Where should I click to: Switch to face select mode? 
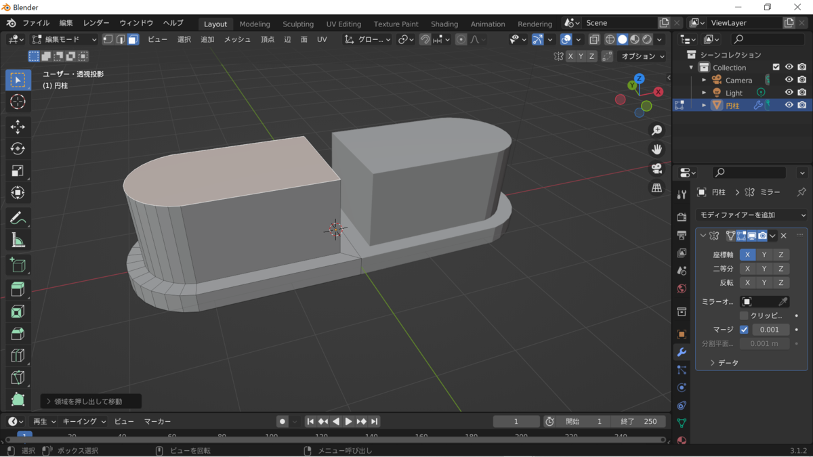click(133, 39)
